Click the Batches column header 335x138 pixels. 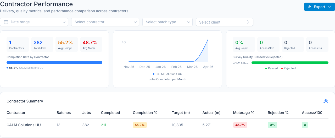(64, 113)
